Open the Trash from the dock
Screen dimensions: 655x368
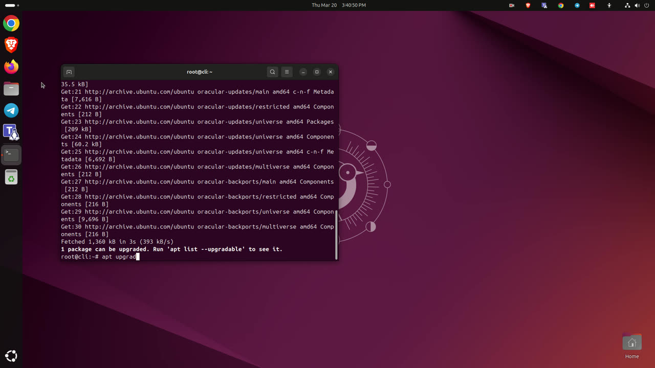click(x=11, y=177)
